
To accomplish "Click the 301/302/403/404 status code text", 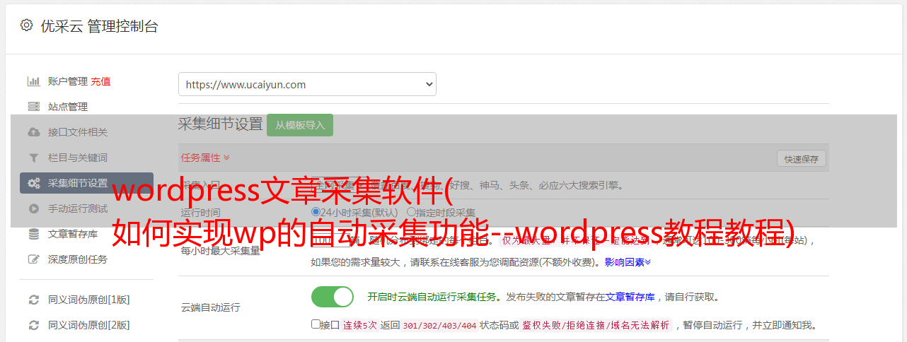I will pyautogui.click(x=439, y=326).
